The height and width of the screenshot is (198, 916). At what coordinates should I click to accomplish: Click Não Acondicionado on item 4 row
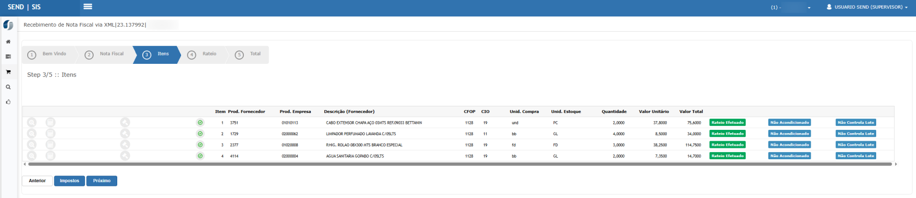coord(790,156)
